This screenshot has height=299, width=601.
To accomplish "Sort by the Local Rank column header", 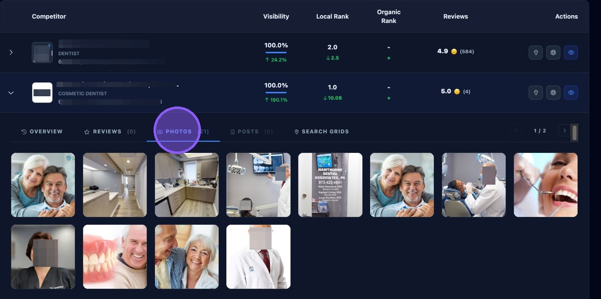I will 333,16.
